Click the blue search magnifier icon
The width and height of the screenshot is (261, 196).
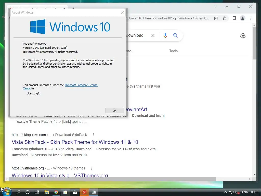[x=175, y=35]
